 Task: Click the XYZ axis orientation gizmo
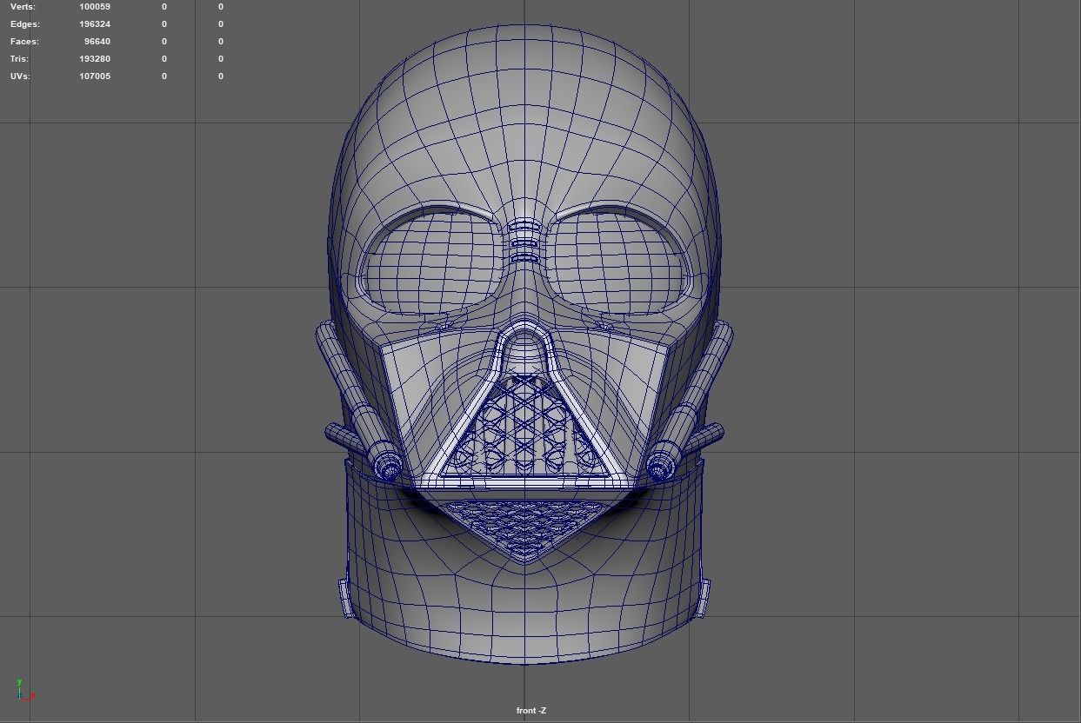[24, 689]
